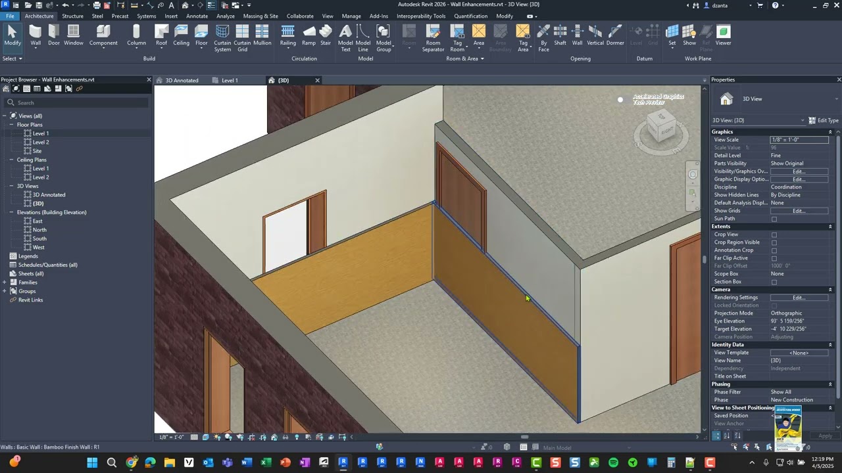This screenshot has width=842, height=473.
Task: Click Edit button for Visibility/Graphics Overrides
Action: click(x=799, y=171)
